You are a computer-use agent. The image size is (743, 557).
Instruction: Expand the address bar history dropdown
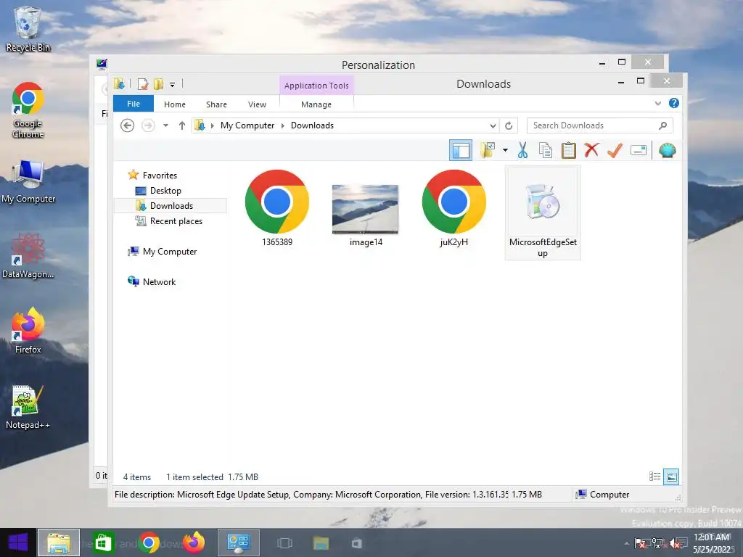493,125
